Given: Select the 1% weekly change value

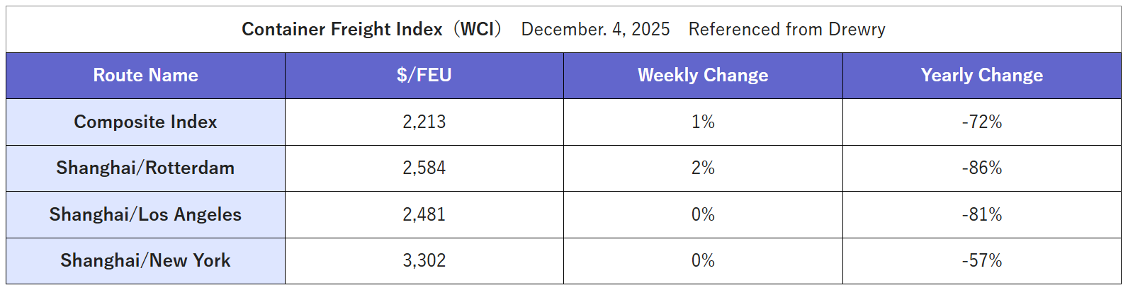Looking at the screenshot, I should 702,122.
